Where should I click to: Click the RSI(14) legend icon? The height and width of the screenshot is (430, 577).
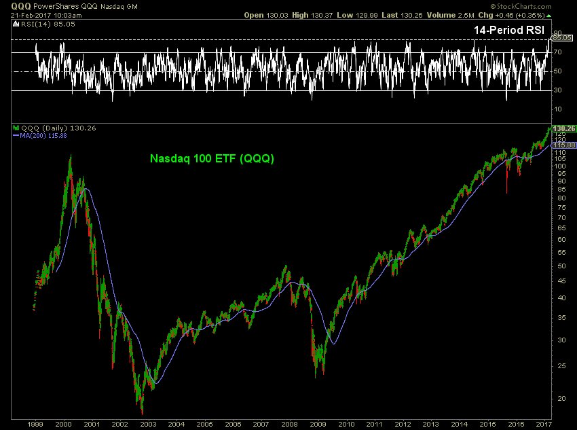pyautogui.click(x=16, y=24)
